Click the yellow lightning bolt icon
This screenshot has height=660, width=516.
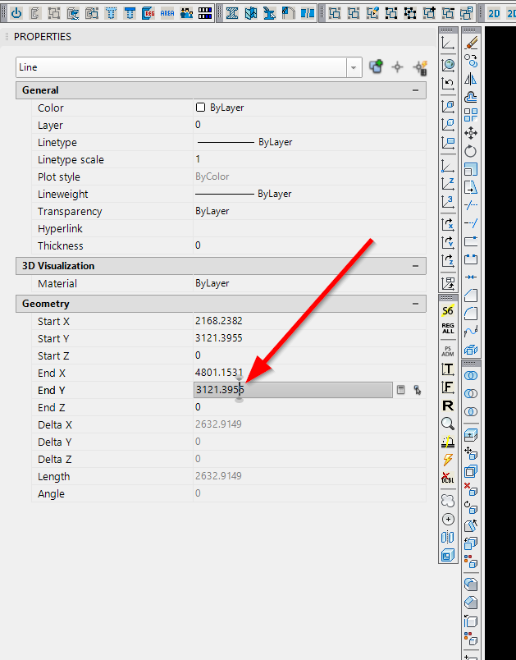coord(448,460)
